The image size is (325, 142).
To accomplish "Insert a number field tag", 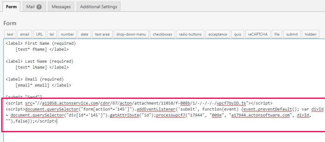I will 67,34.
